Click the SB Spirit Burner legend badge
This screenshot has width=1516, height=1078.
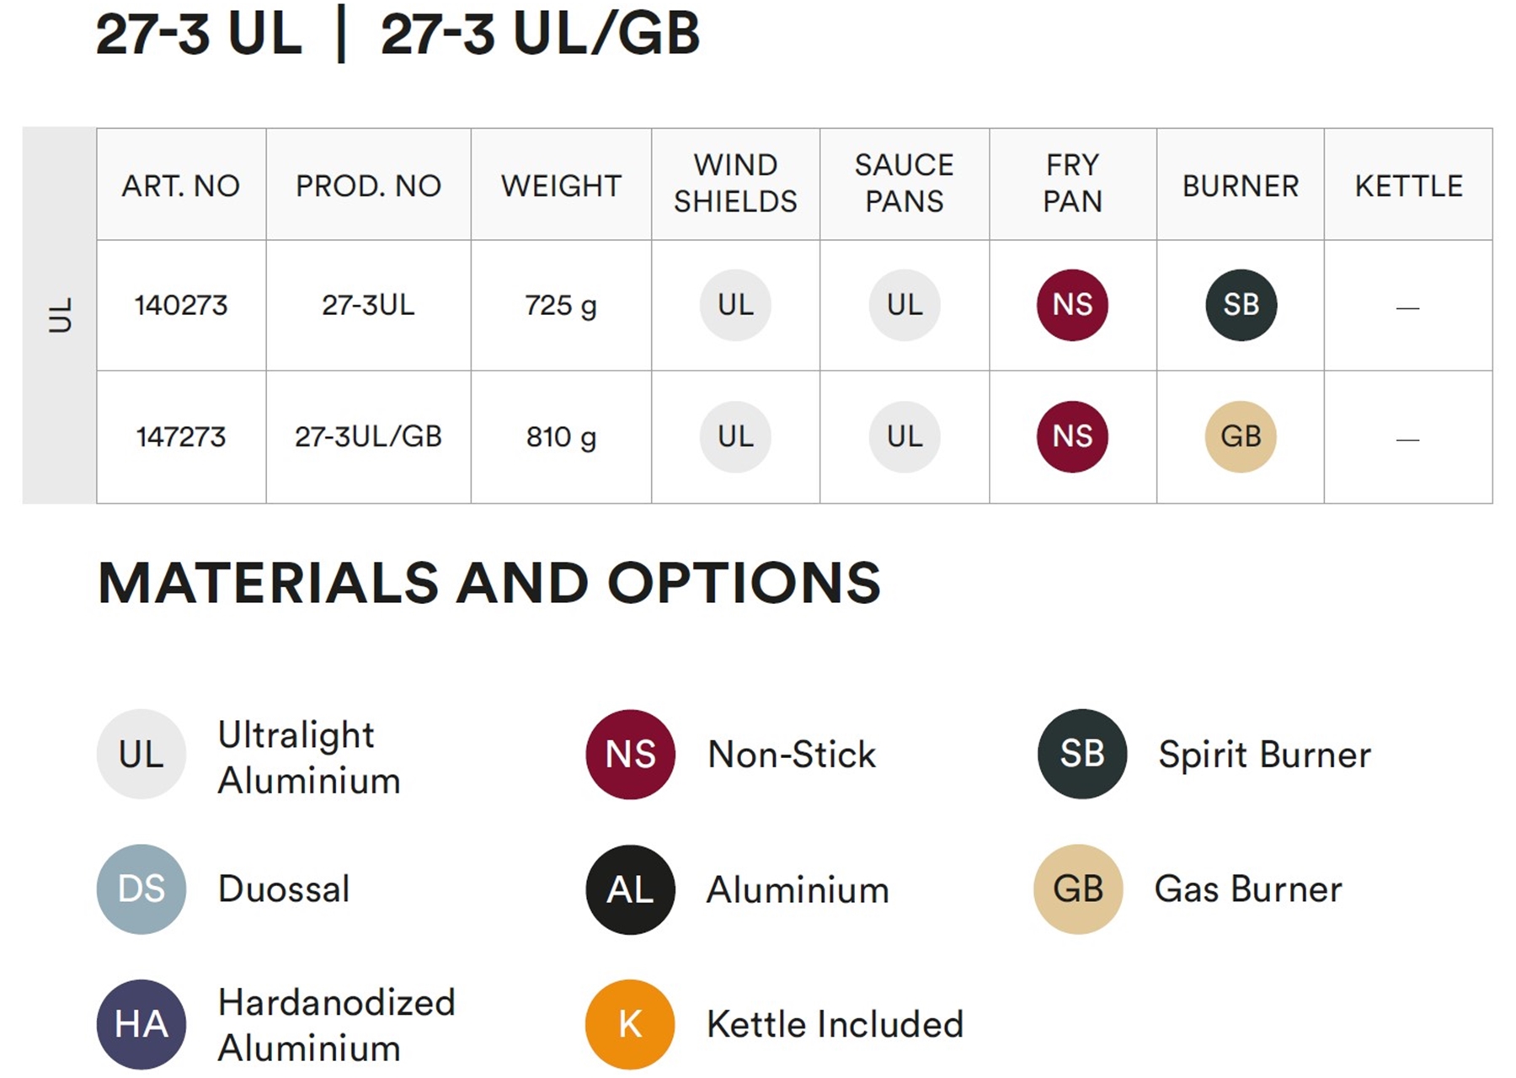coord(1082,754)
